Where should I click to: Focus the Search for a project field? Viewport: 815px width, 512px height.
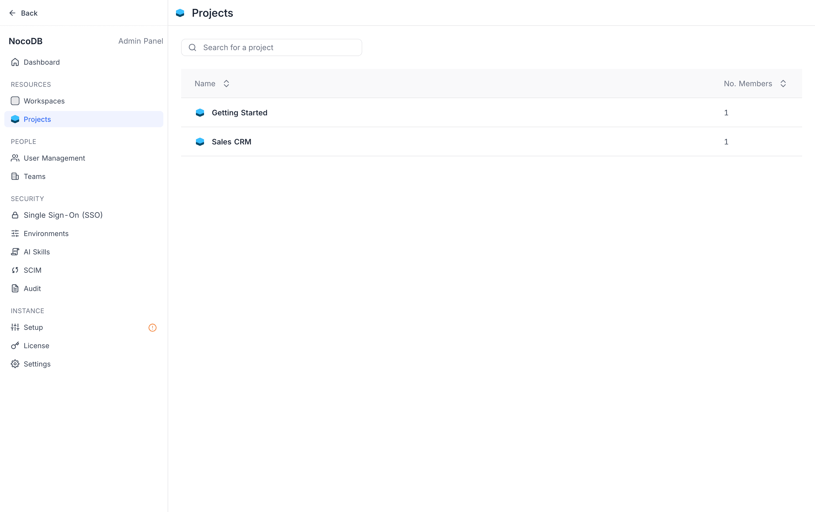coord(271,47)
